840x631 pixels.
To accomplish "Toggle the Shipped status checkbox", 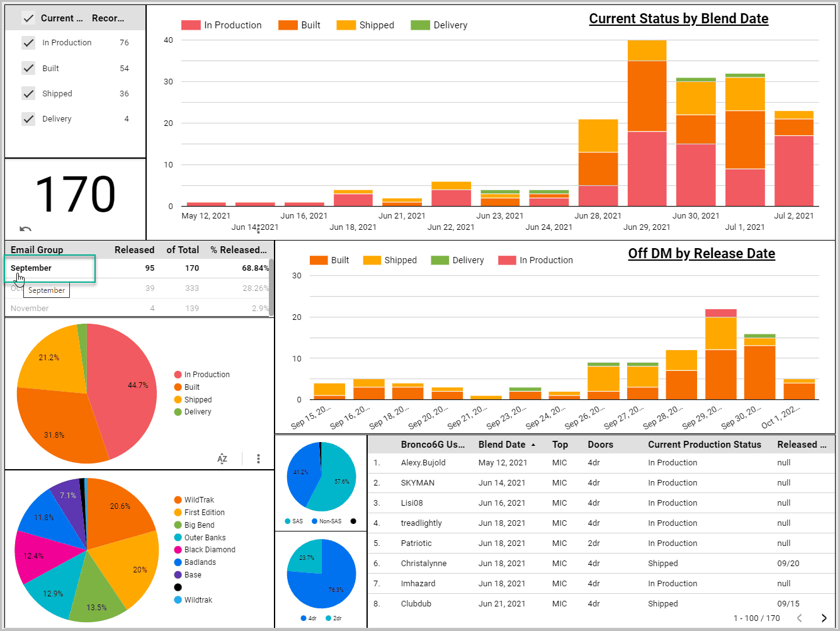I will pos(28,93).
